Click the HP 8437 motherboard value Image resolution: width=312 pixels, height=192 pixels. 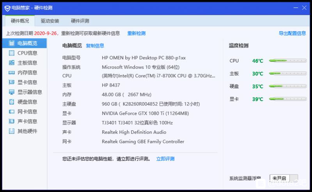click(111, 85)
